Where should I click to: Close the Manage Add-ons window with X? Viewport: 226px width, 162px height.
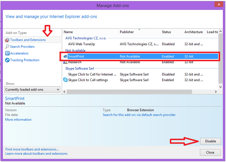tap(219, 4)
